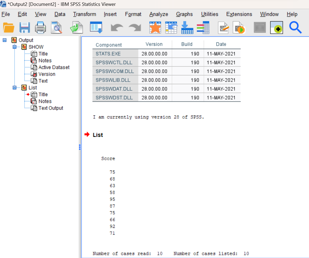Collapse the List branch in outline
Viewport: 309px width, 258px height.
15,88
